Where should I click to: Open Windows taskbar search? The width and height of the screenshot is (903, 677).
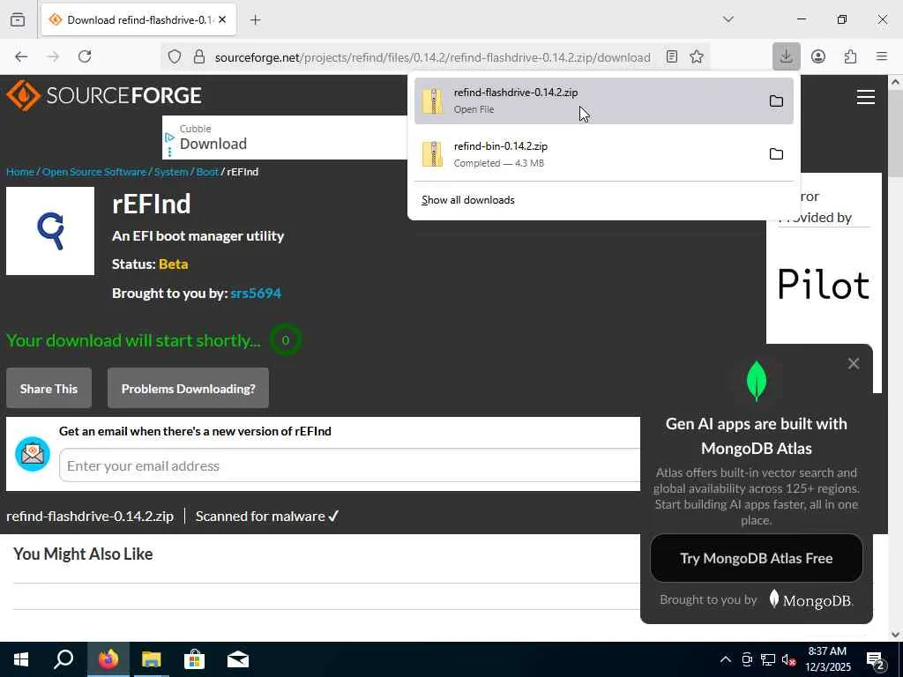[63, 659]
